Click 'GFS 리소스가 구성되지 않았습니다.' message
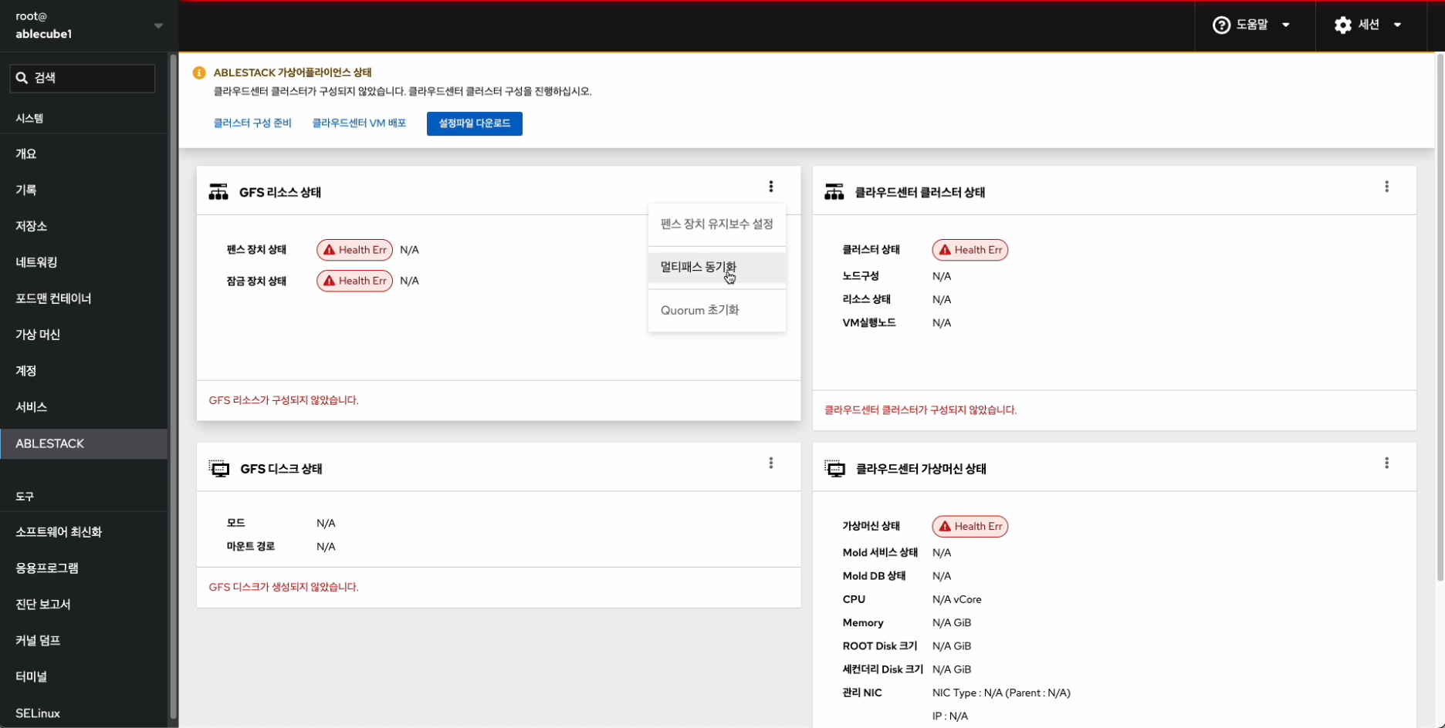This screenshot has height=728, width=1445. click(283, 400)
